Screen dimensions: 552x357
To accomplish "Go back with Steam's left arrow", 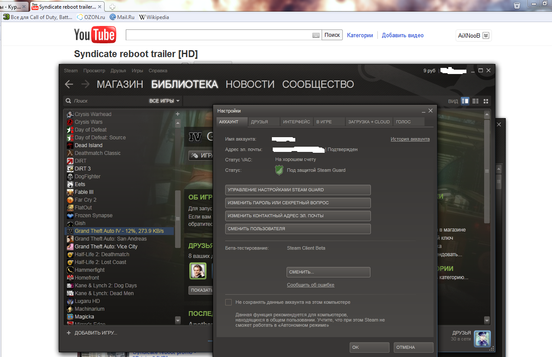I will tap(69, 84).
